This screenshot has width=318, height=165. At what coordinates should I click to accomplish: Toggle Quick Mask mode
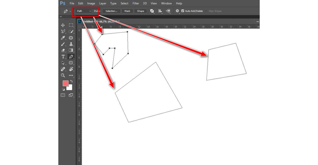[x=63, y=95]
